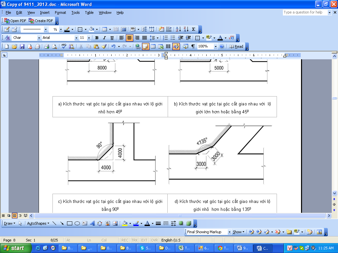338x253 pixels.
Task: Click the Save floppy disk icon
Action: coord(22,46)
